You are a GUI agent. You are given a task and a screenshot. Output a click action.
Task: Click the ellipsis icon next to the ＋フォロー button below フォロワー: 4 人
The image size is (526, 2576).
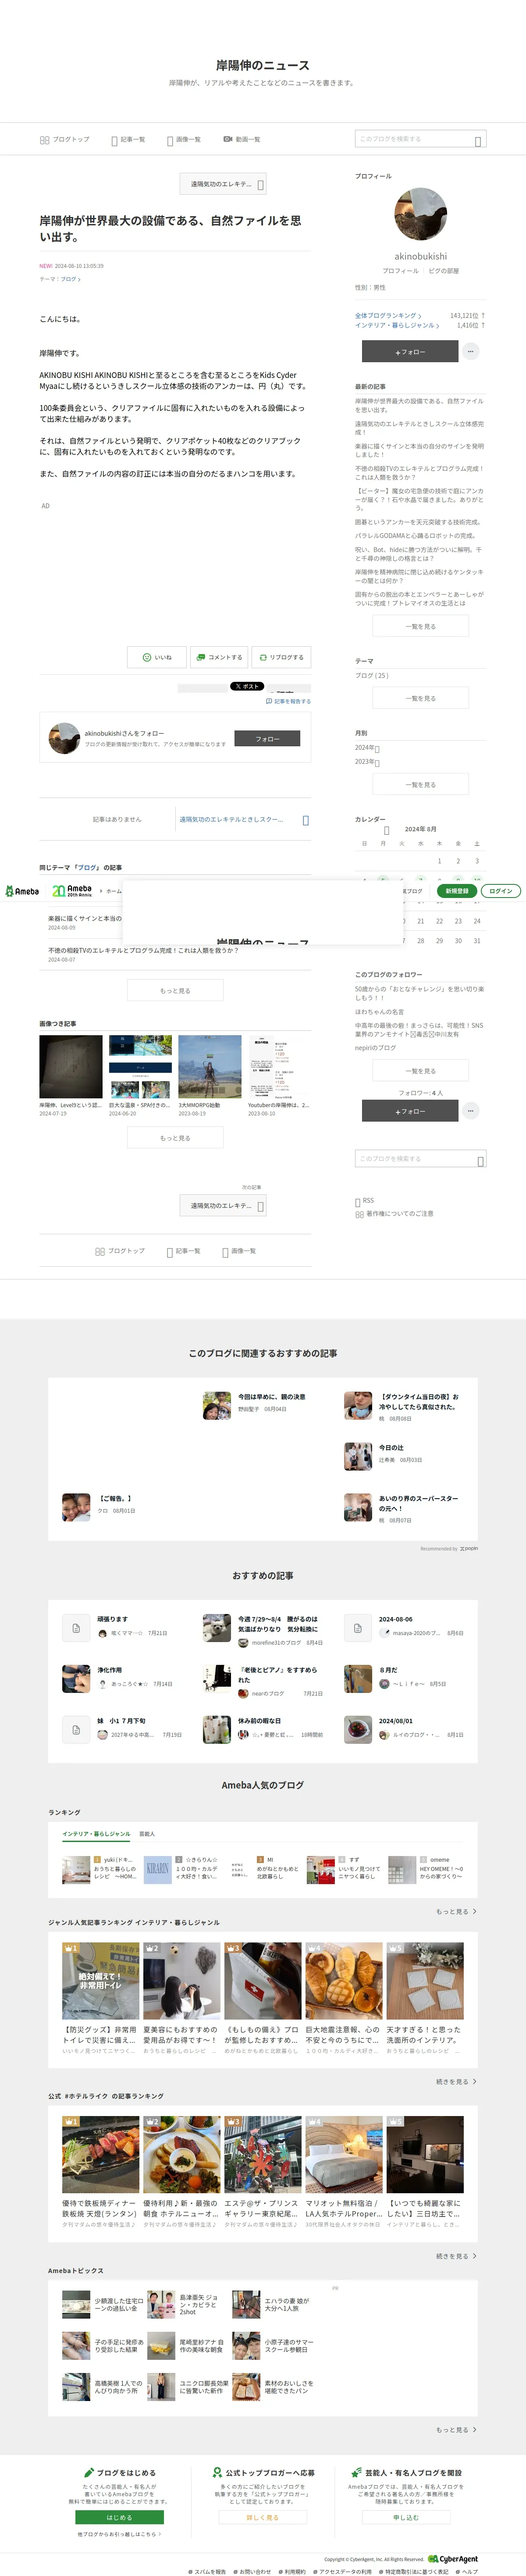click(x=471, y=1111)
